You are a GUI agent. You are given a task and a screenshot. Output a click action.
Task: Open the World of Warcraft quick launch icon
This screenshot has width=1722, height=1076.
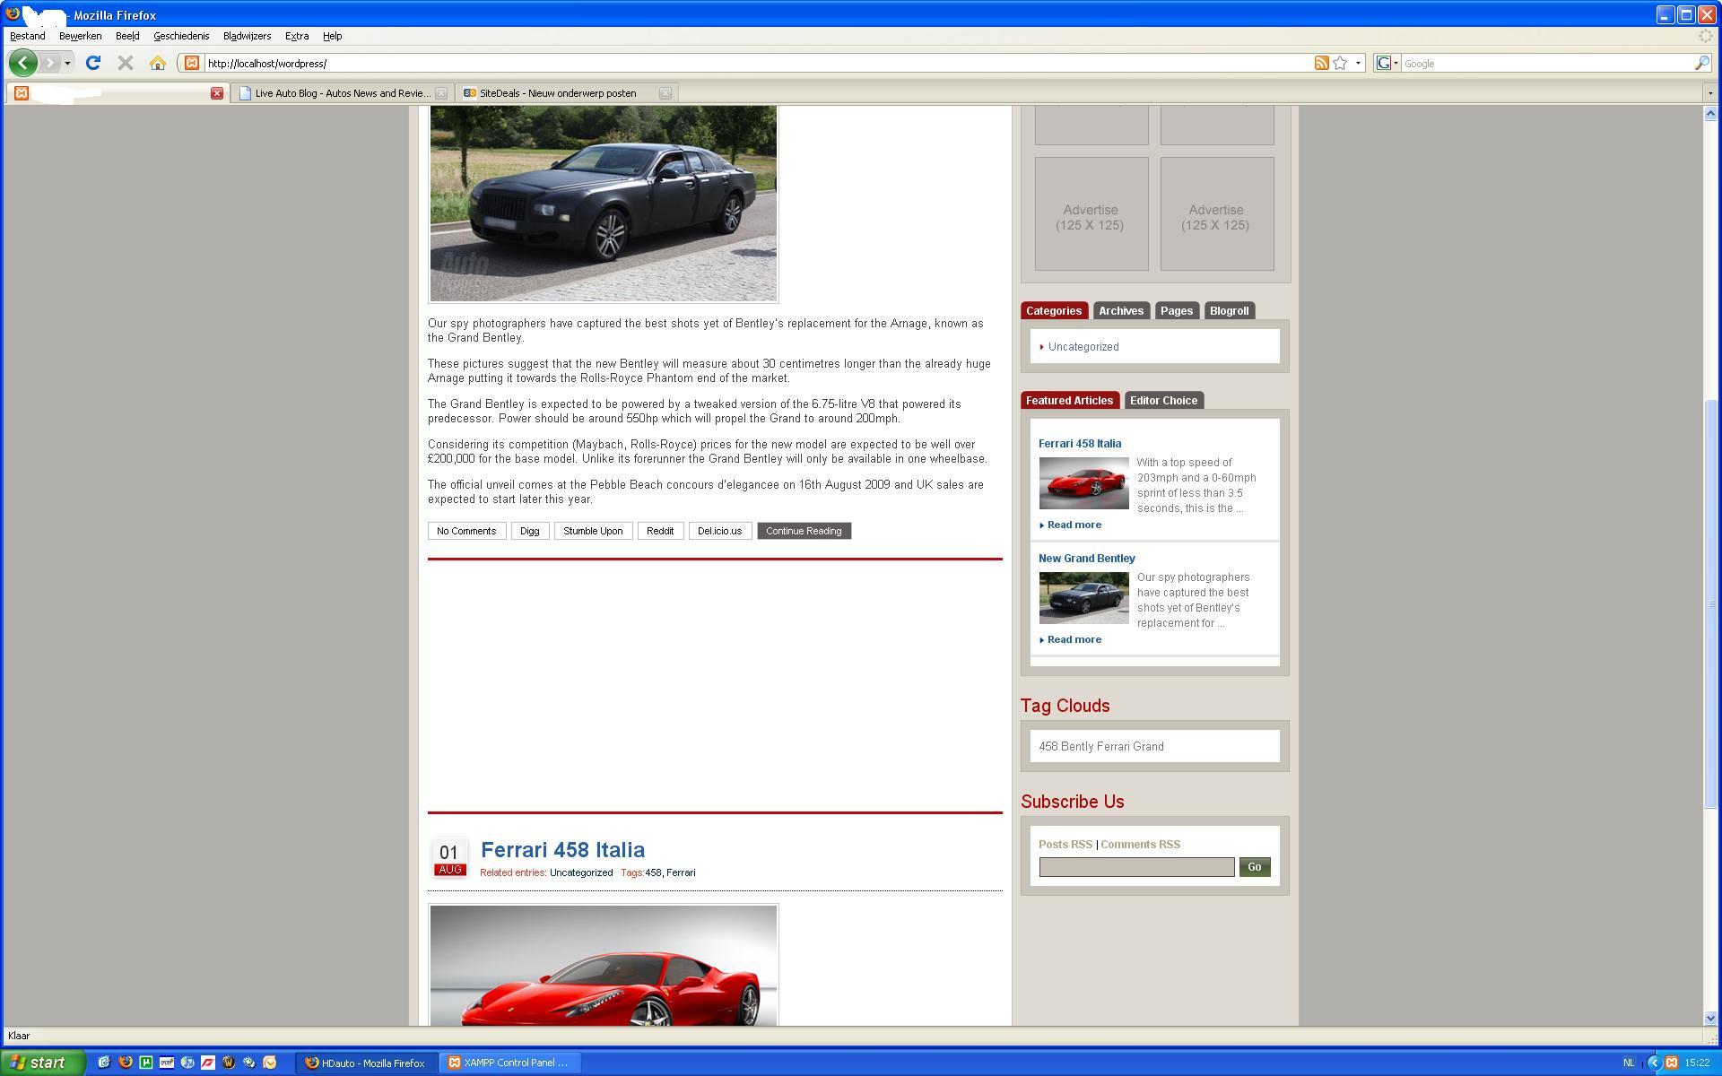click(228, 1063)
